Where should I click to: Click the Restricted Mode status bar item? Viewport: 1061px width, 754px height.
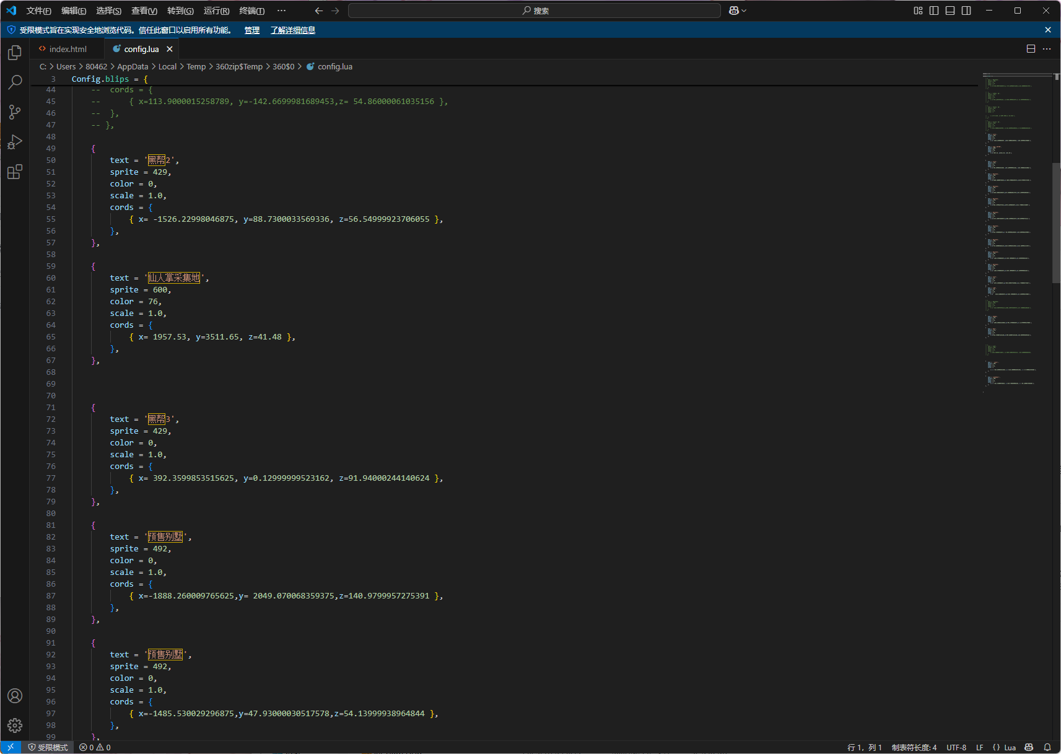coord(48,747)
